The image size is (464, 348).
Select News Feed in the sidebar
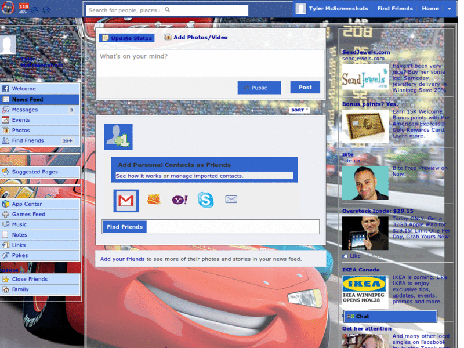tap(40, 99)
